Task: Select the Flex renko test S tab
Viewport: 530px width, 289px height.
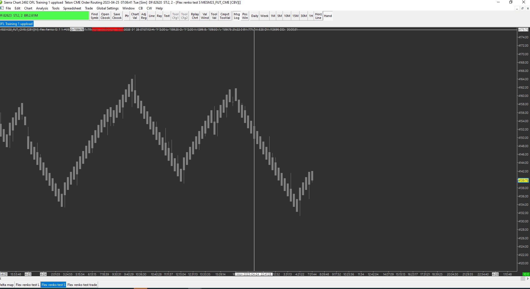Action: coord(53,285)
